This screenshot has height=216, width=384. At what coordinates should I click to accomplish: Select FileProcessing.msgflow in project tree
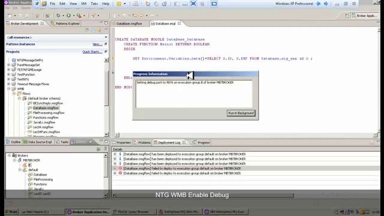[49, 113]
